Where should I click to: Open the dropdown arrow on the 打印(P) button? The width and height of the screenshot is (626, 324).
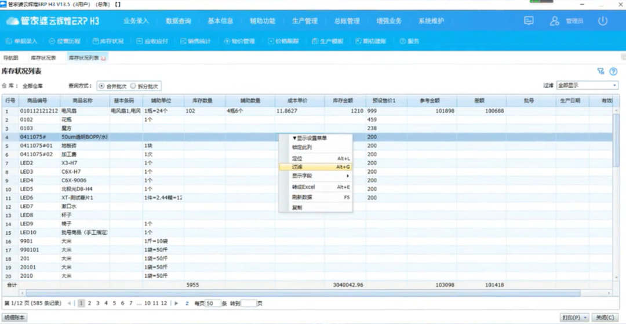click(585, 318)
